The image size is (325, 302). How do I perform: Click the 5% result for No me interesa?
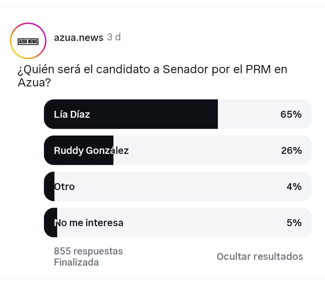294,223
